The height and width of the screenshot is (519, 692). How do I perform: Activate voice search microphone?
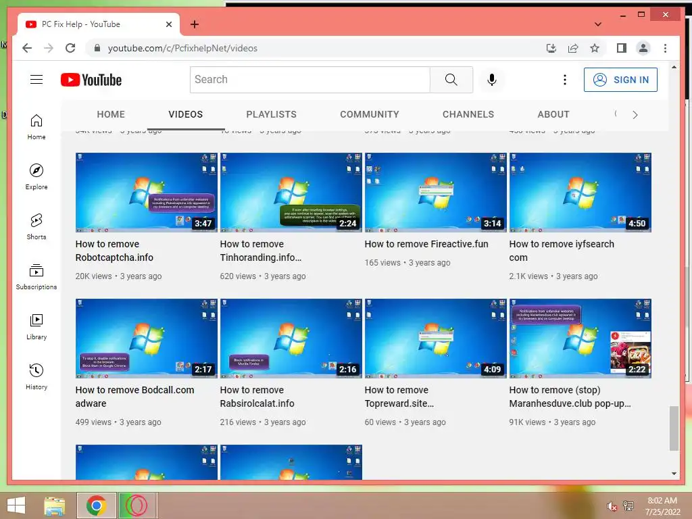point(492,80)
